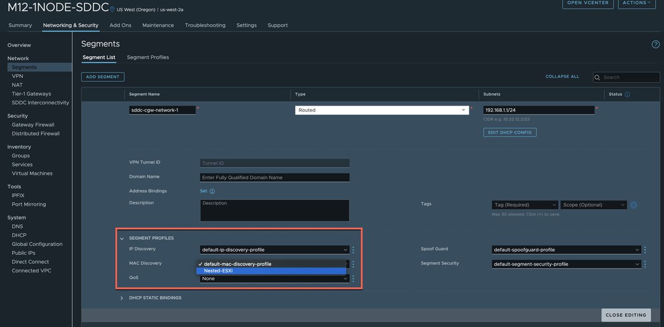The height and width of the screenshot is (327, 664).
Task: Open MAC Discovery three-dot options menu
Action: pos(353,264)
